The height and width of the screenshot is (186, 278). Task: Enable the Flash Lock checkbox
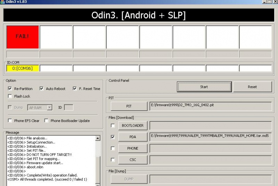(10, 96)
